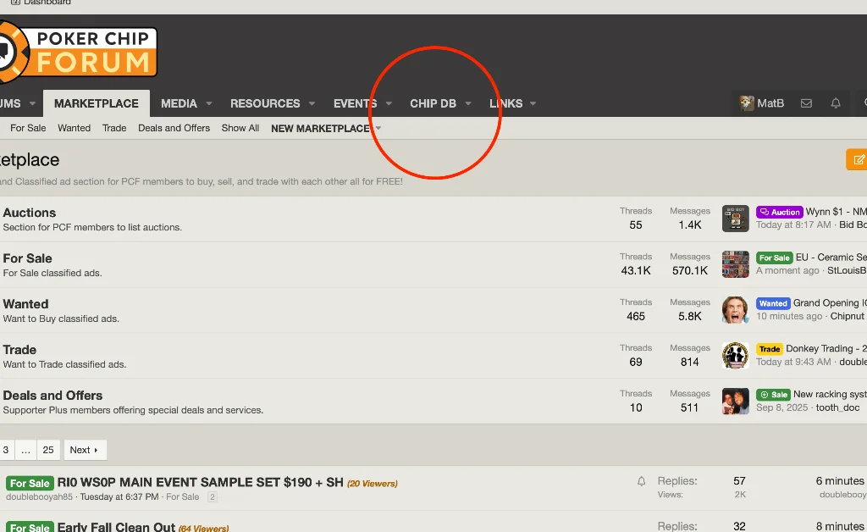Open the Auctions forum section

pyautogui.click(x=30, y=213)
